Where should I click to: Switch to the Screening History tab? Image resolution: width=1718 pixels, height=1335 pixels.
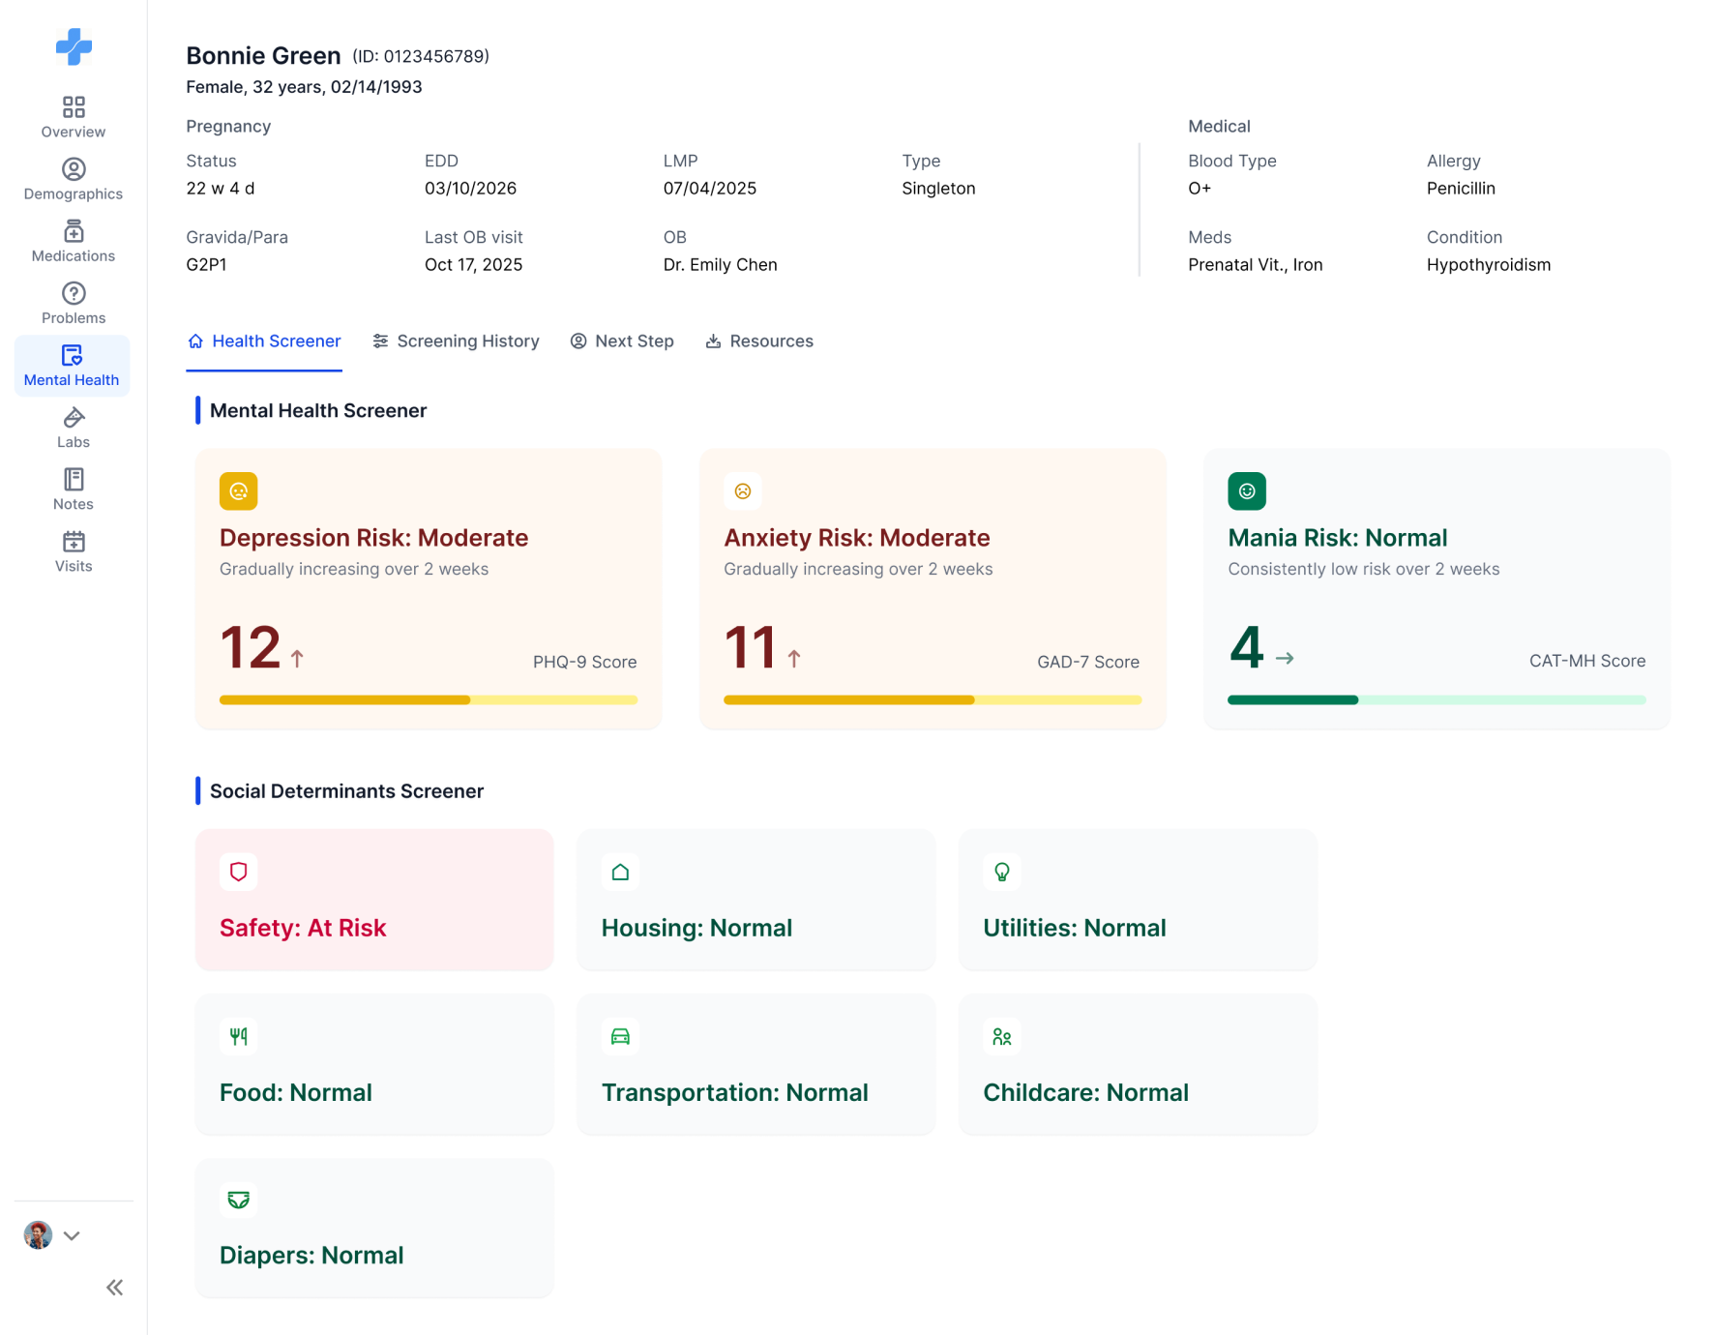click(456, 341)
